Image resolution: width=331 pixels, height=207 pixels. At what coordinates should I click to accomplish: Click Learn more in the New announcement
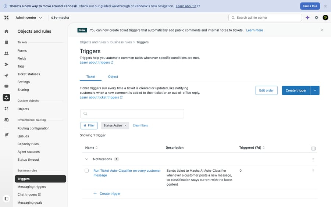pos(255,30)
